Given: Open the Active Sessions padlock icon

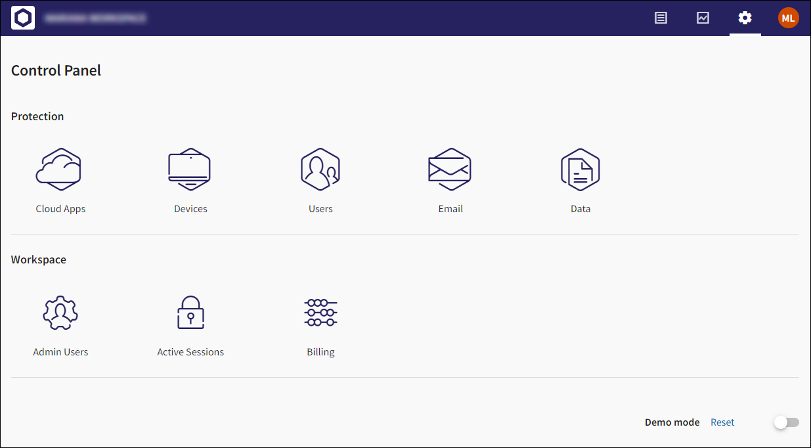Looking at the screenshot, I should point(190,313).
